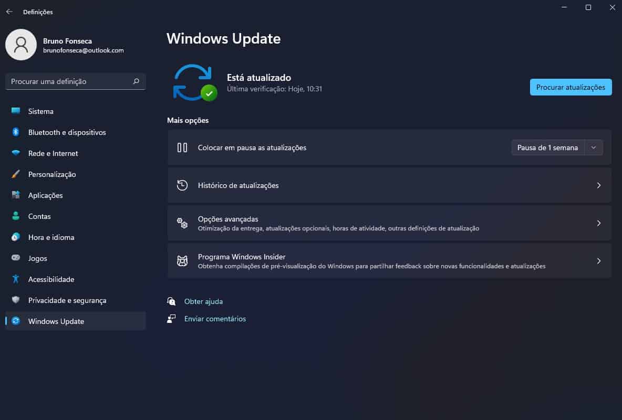
Task: Click the Contas person icon
Action: coord(16,216)
